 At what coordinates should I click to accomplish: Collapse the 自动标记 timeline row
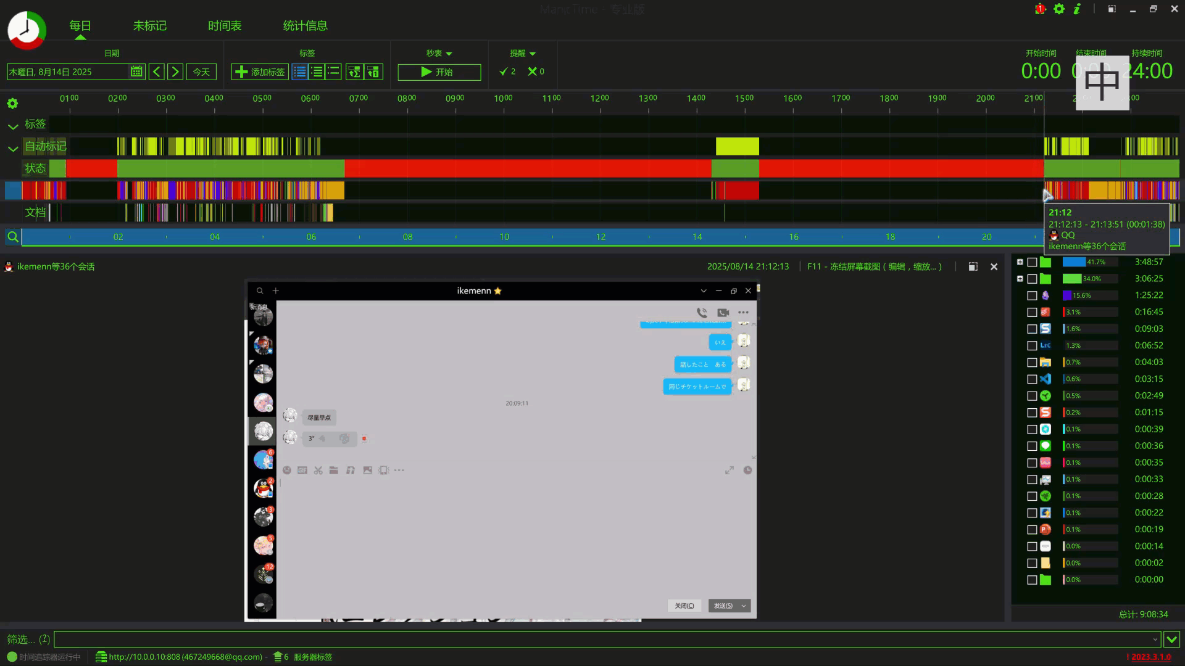(x=12, y=149)
